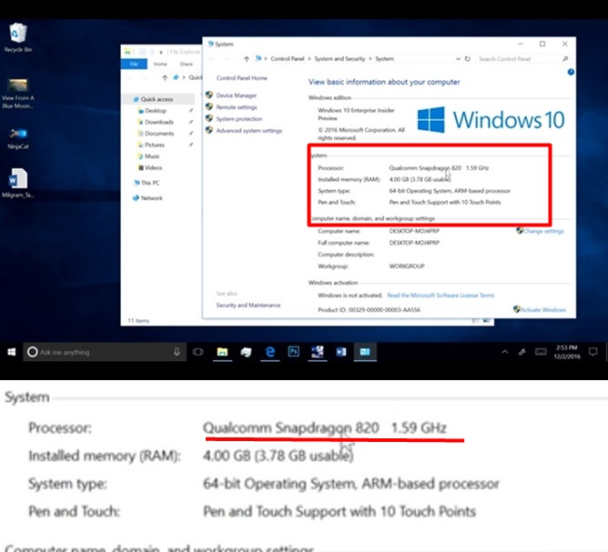Open Photoshop from the taskbar
Screen dimensions: 608x552
293,352
